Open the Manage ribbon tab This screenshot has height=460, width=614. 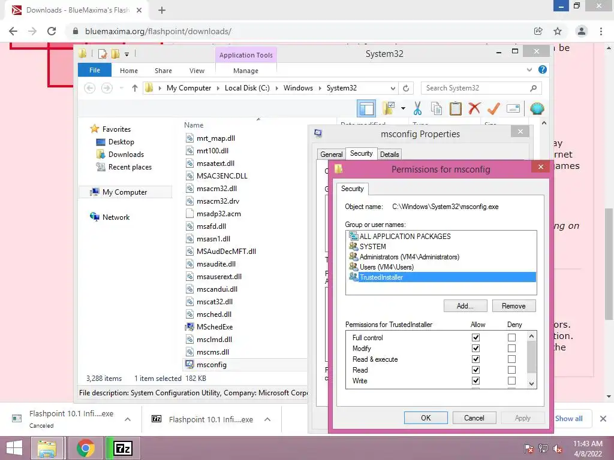pos(246,71)
